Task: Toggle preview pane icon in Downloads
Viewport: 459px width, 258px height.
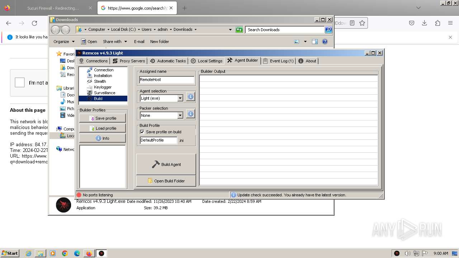Action: [x=315, y=42]
